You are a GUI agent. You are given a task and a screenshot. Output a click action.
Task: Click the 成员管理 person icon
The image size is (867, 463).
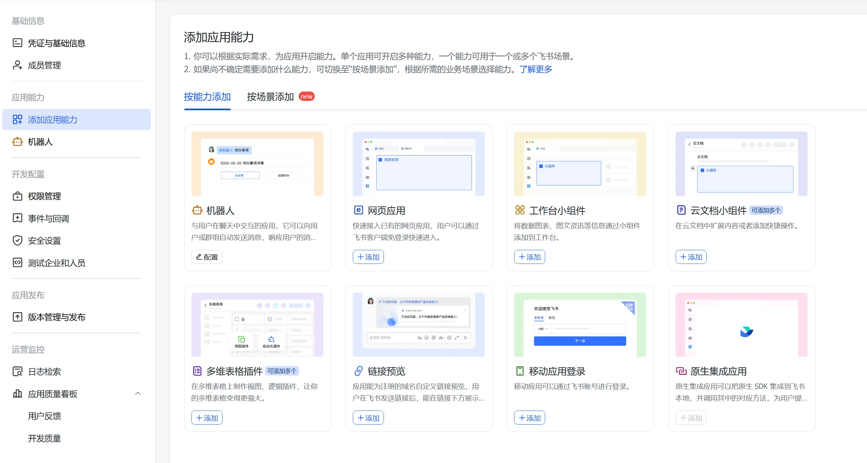[x=17, y=65]
